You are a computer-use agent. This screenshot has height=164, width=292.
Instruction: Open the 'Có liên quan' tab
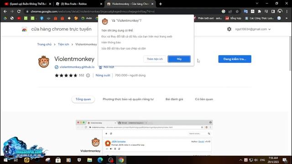[204, 99]
